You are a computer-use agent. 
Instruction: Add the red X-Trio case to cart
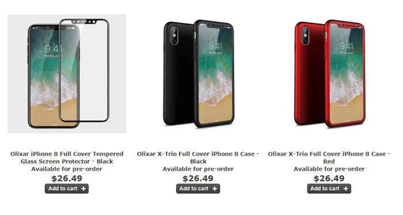pos(329,189)
